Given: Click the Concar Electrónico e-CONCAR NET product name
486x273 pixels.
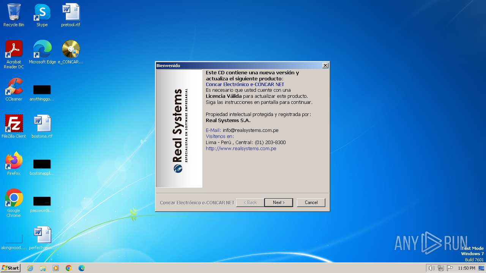Looking at the screenshot, I should coord(245,85).
